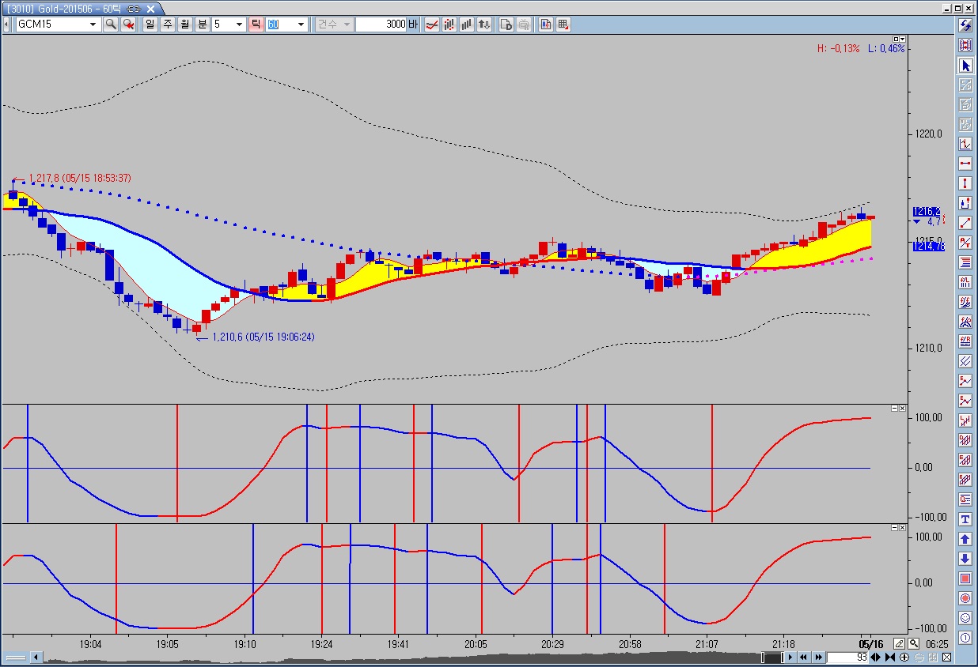978x667 pixels.
Task: Click the fast-forward chart scroll button
Action: point(819,658)
